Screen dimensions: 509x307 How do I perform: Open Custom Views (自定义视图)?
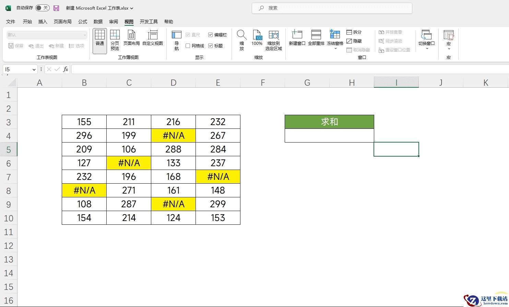(x=153, y=38)
